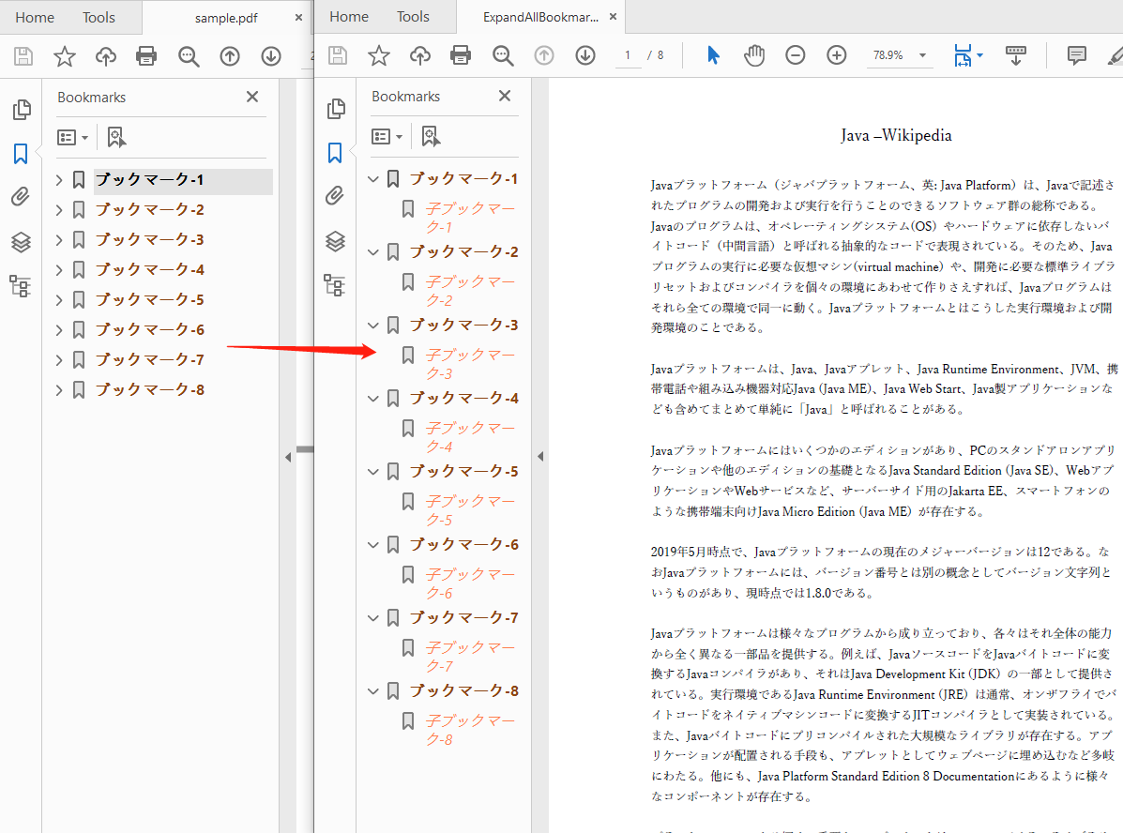Switch to Tools tab in sample.pdf window
This screenshot has width=1123, height=833.
point(99,17)
